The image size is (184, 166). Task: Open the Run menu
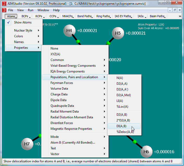(30, 10)
